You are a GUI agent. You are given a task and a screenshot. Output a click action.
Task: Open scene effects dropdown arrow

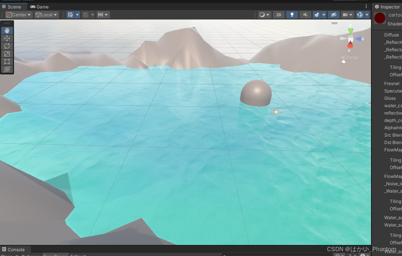pos(324,15)
